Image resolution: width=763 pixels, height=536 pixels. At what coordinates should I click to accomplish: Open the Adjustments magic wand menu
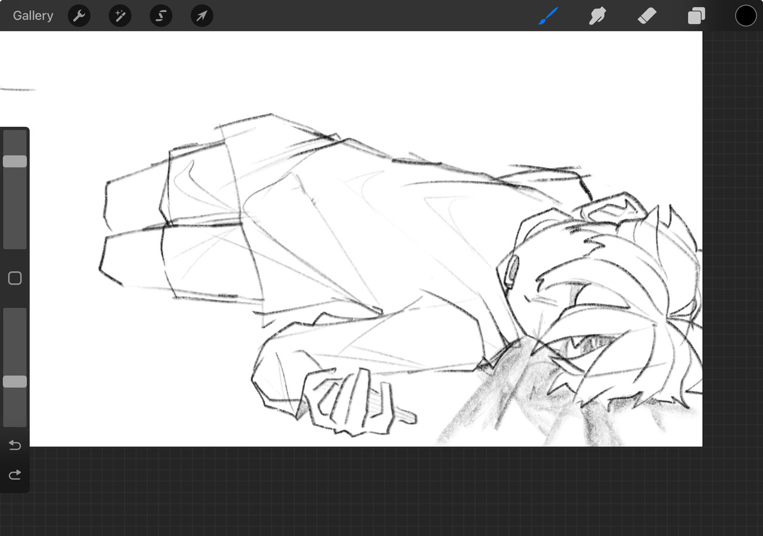tap(120, 15)
